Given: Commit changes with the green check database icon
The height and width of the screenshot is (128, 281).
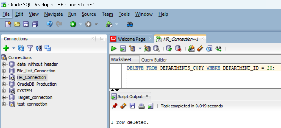Looking at the screenshot, I should [169, 48].
